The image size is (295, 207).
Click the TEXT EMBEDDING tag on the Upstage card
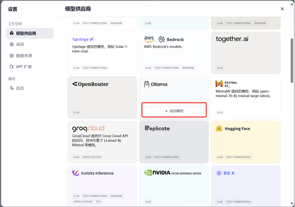(95, 68)
